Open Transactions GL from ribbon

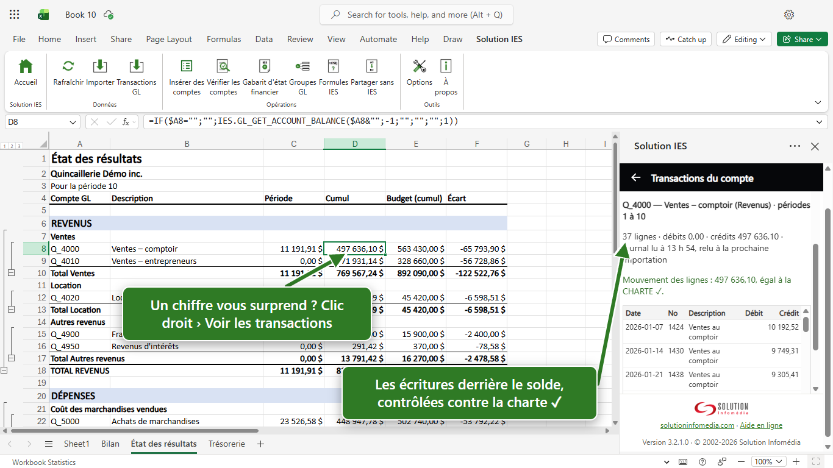click(137, 77)
